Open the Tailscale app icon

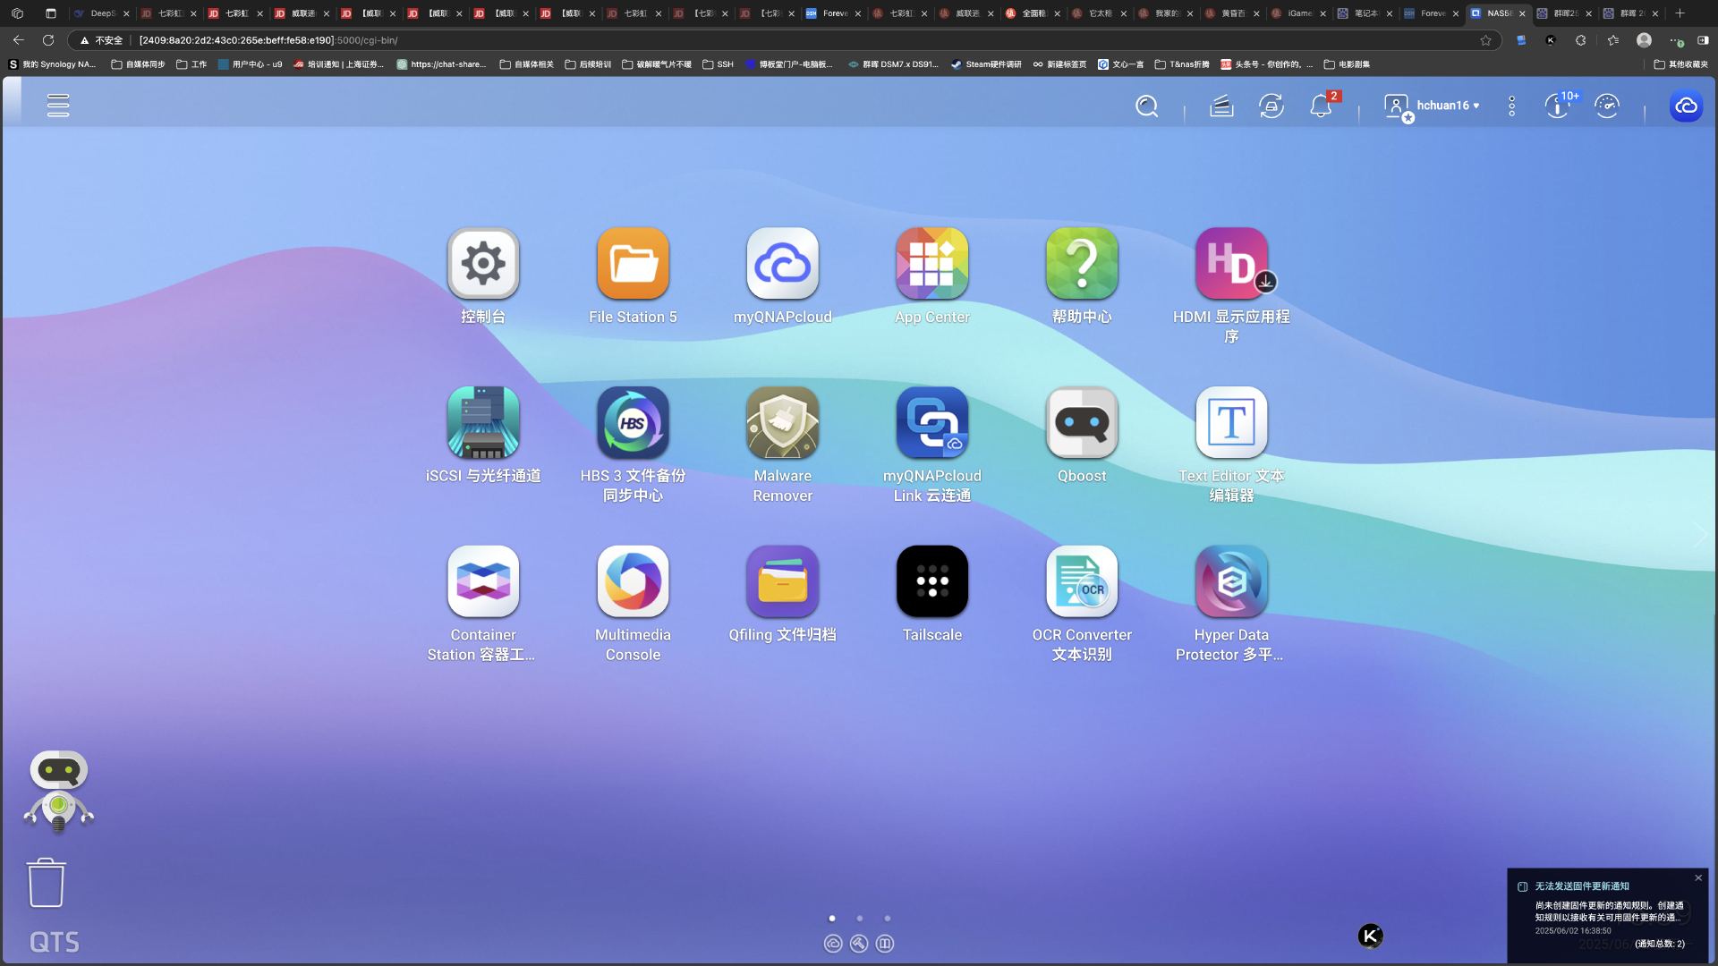931,581
